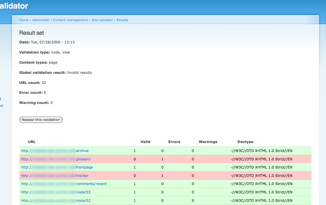Open the node/53 URL link

pos(56,192)
